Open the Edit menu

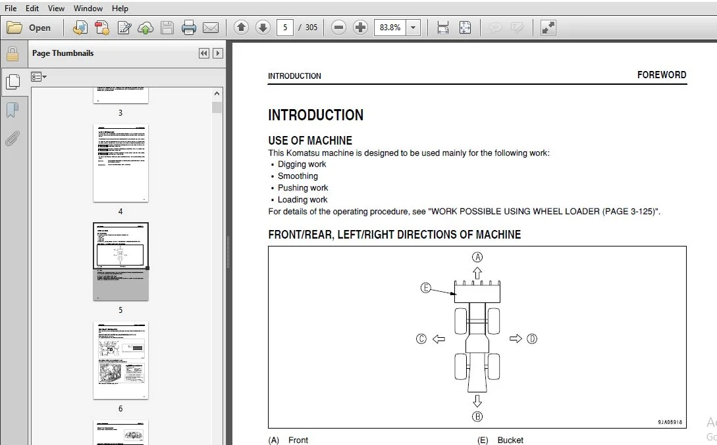32,8
